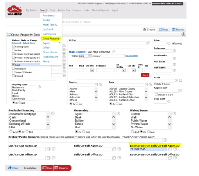Viewport: 199px width, 176px height.
Task: Open Available Financing help icon
Action: (53, 113)
